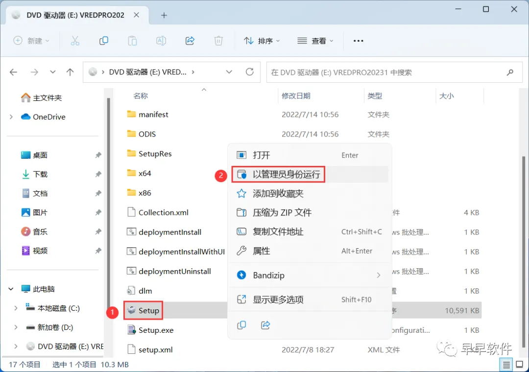
Task: Click the share icon at context menu bottom
Action: 265,325
